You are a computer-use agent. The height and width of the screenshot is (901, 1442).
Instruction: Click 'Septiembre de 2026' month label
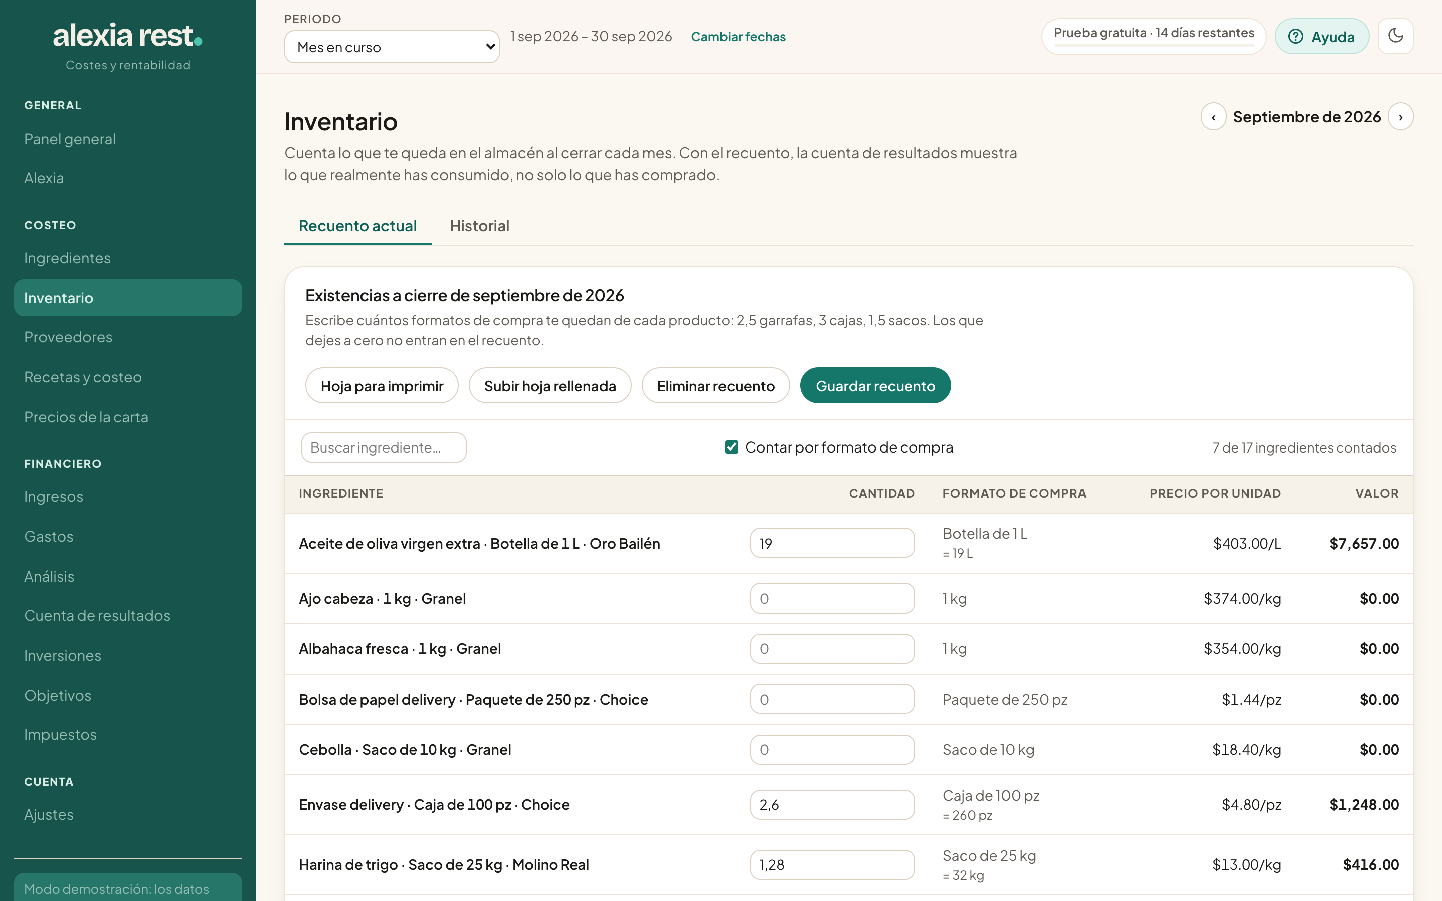tap(1307, 117)
